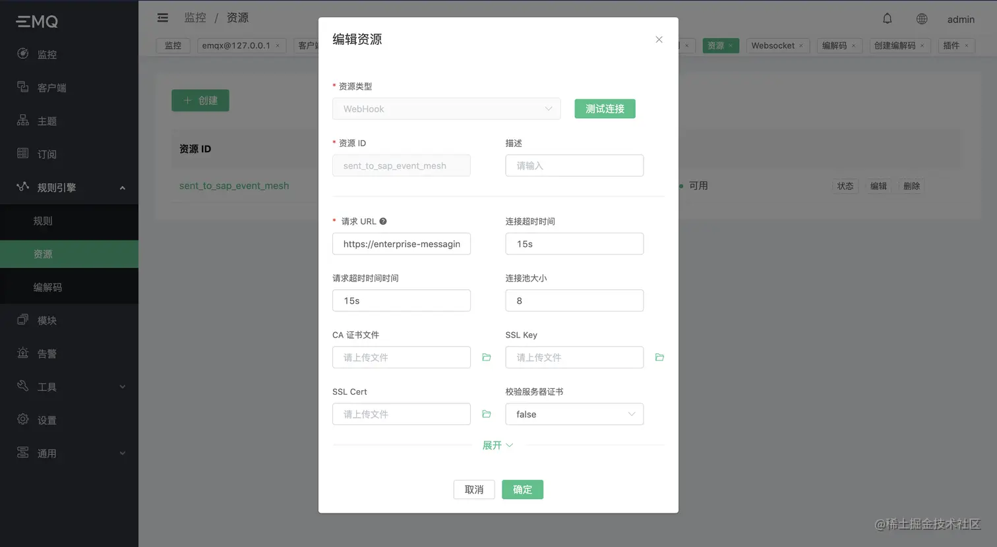Click the 请求超时时间时间 input field
This screenshot has width=997, height=547.
pyautogui.click(x=402, y=301)
